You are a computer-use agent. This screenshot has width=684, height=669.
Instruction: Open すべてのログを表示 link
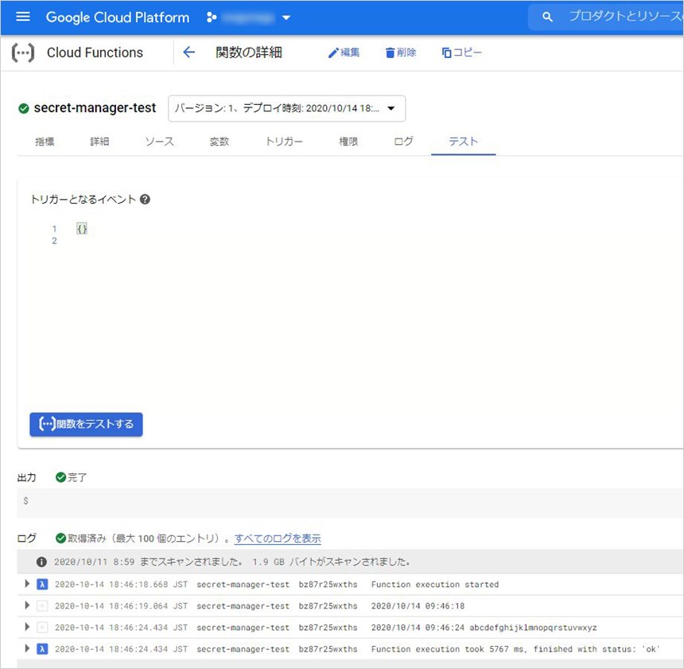pos(278,539)
